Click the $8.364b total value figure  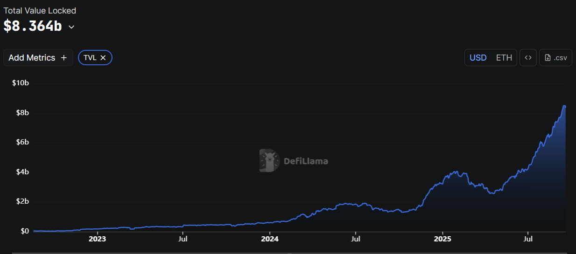(33, 26)
